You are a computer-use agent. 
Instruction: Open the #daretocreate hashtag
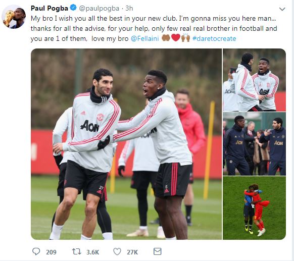coord(214,38)
